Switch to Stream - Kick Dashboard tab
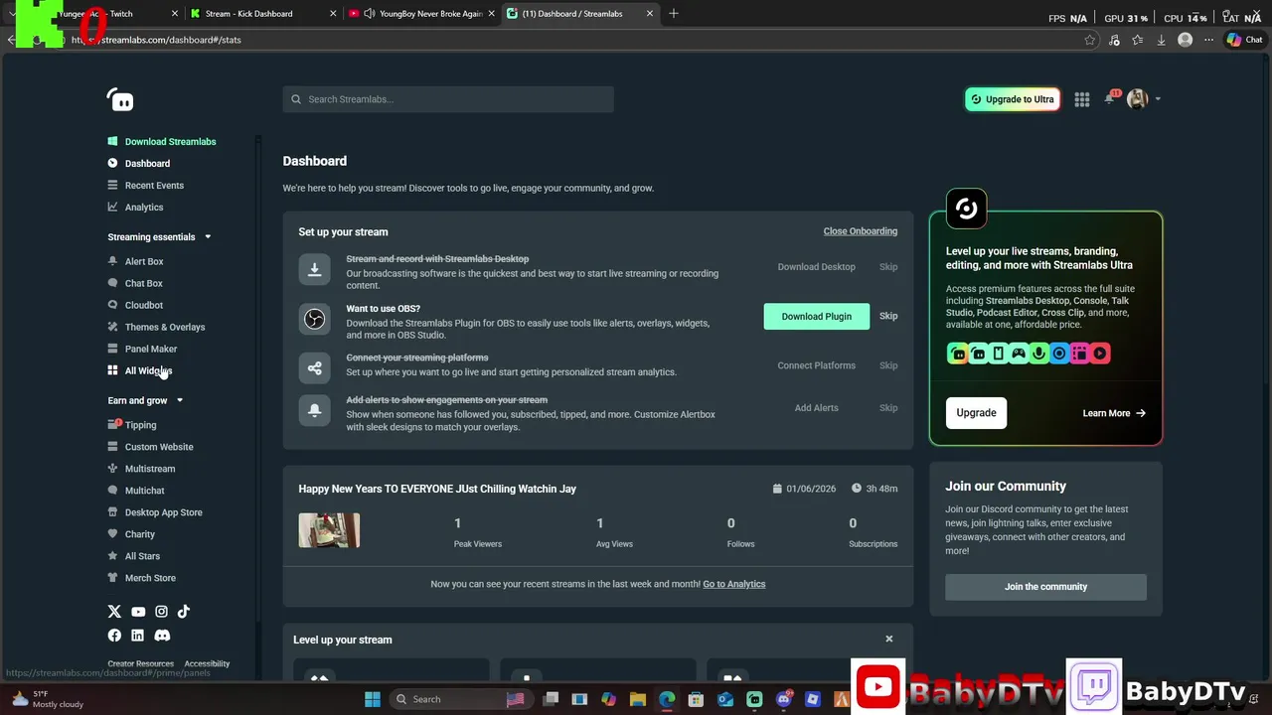The height and width of the screenshot is (715, 1272). (261, 14)
